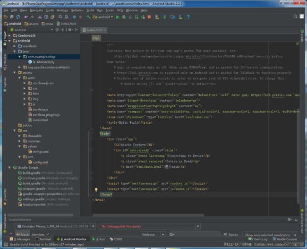Click the html breadcrumb tag in editor

coord(96,38)
